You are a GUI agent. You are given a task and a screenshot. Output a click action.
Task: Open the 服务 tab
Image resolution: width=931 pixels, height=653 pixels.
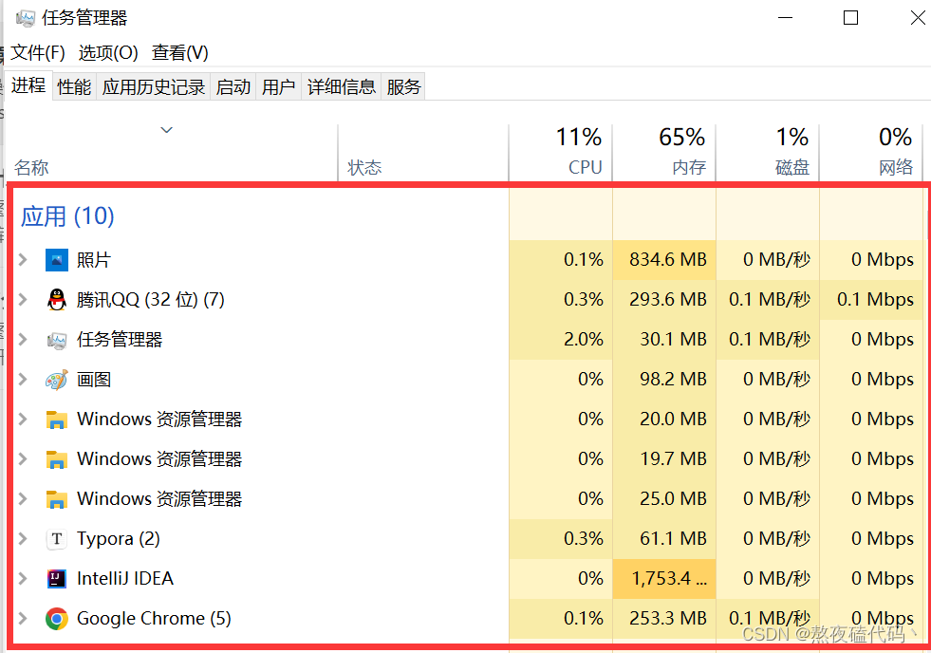tap(403, 87)
